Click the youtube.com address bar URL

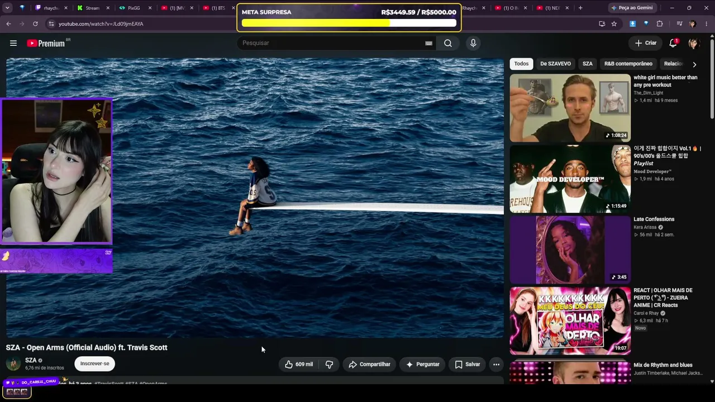point(101,24)
